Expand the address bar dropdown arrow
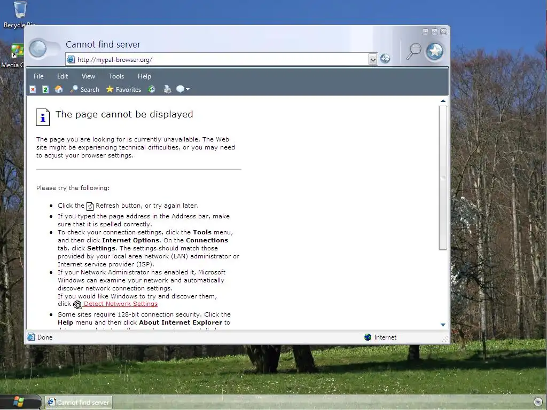 [x=372, y=60]
